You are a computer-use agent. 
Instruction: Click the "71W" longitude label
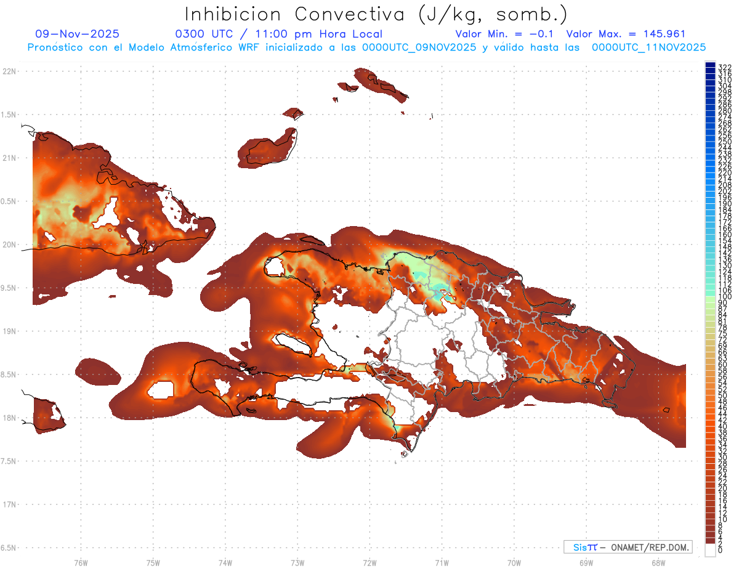tap(442, 562)
